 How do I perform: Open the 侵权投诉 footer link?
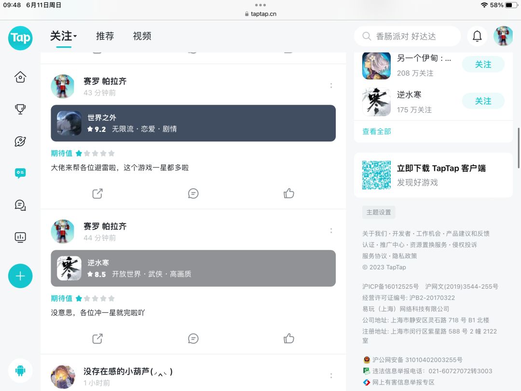click(464, 245)
